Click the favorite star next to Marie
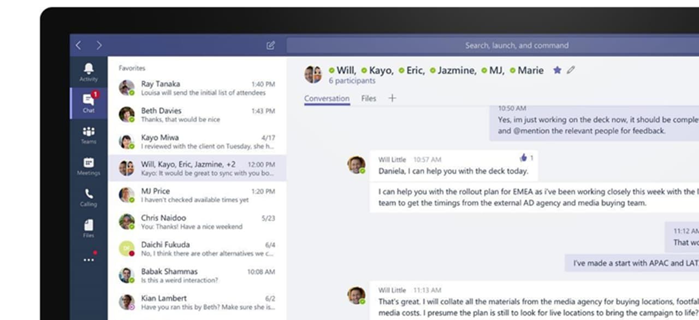The width and height of the screenshot is (699, 320). click(557, 70)
